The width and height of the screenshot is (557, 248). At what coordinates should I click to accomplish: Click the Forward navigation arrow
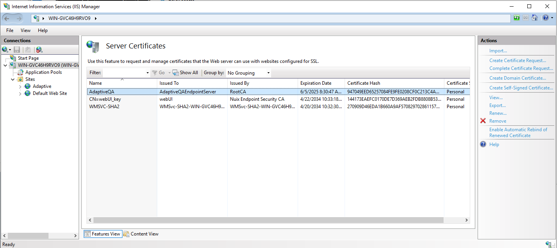point(19,18)
